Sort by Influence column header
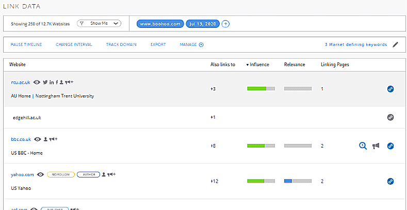 257,64
